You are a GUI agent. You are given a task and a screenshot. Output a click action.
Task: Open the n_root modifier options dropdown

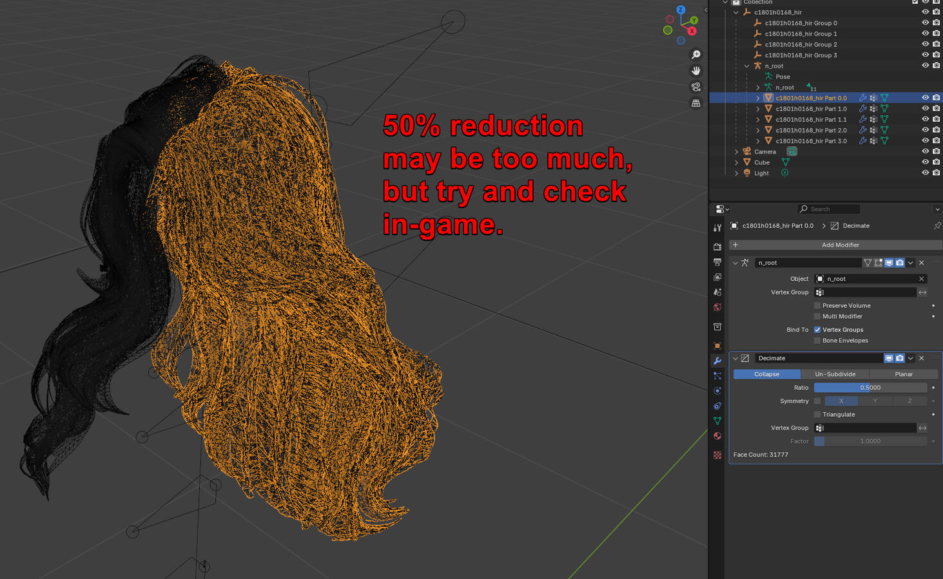point(910,263)
